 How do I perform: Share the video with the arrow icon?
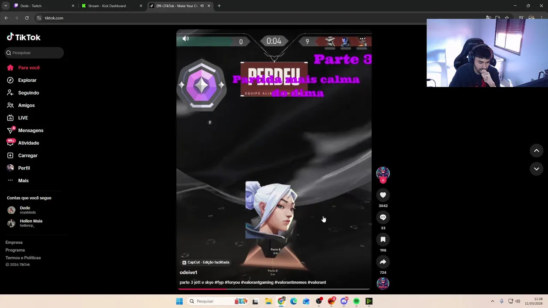point(383,262)
